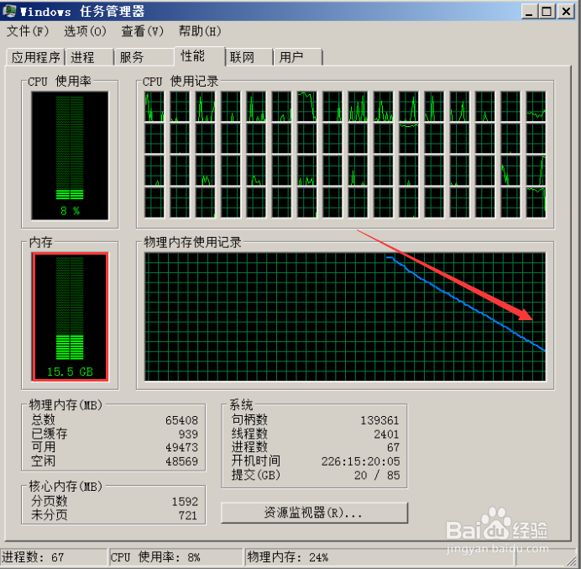Switch to the 联网 tab
Viewport: 581px width, 569px height.
click(249, 57)
